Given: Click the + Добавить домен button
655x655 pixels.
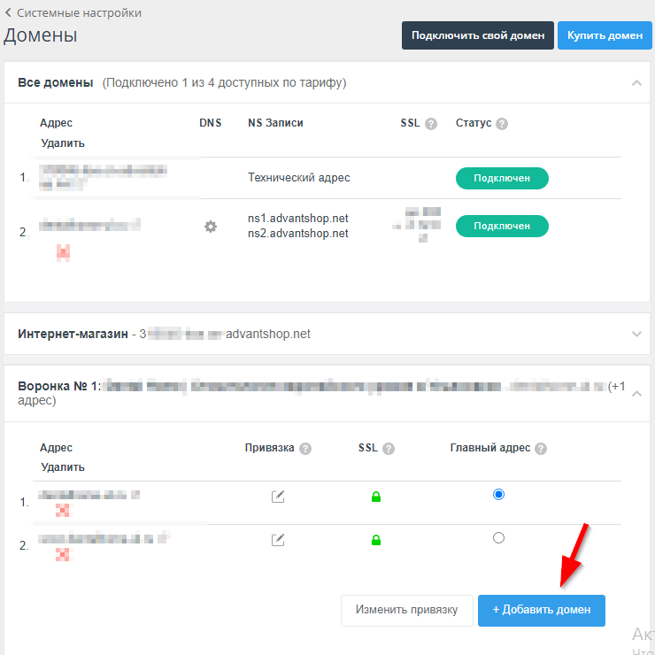Looking at the screenshot, I should pyautogui.click(x=541, y=610).
